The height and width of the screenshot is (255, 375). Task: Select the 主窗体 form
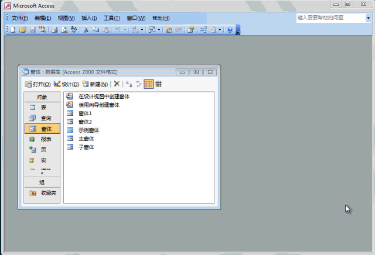(80, 139)
